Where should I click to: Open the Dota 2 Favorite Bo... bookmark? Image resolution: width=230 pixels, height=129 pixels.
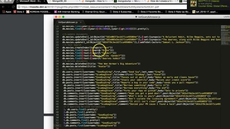click(x=150, y=12)
